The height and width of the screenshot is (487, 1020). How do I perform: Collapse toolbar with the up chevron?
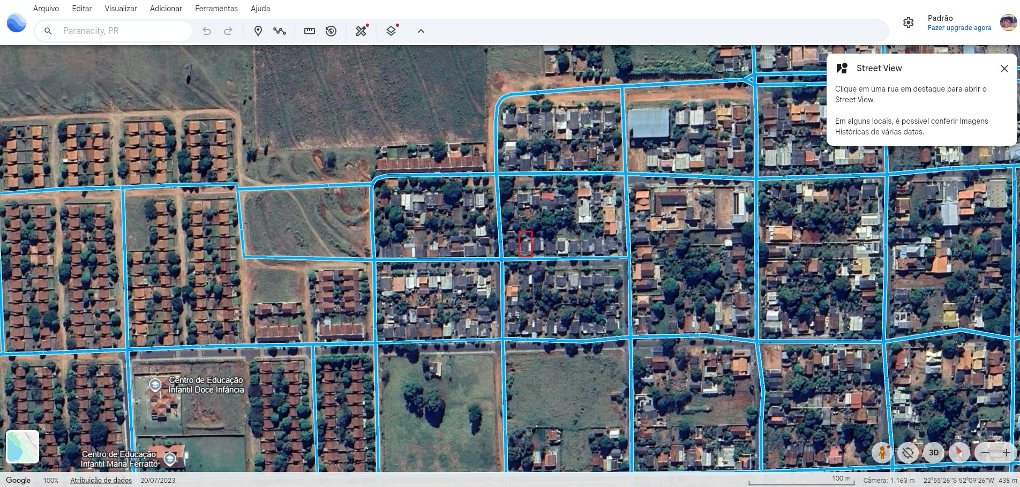421,31
